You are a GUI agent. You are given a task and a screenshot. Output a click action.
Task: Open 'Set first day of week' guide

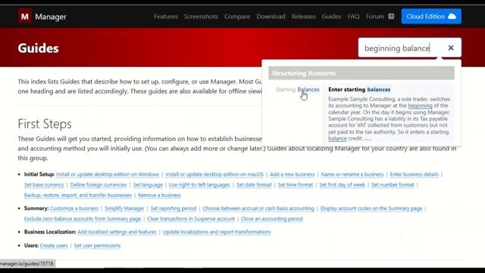tap(342, 185)
